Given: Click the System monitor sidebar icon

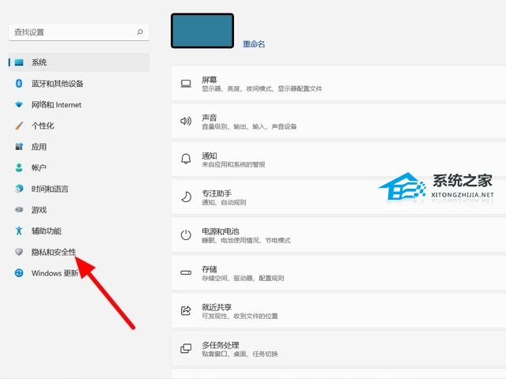Looking at the screenshot, I should [19, 62].
